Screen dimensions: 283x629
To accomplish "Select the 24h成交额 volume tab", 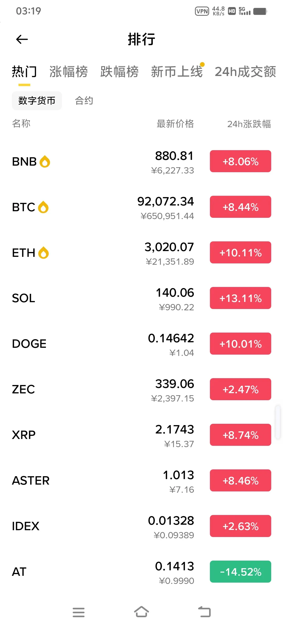I will (245, 72).
